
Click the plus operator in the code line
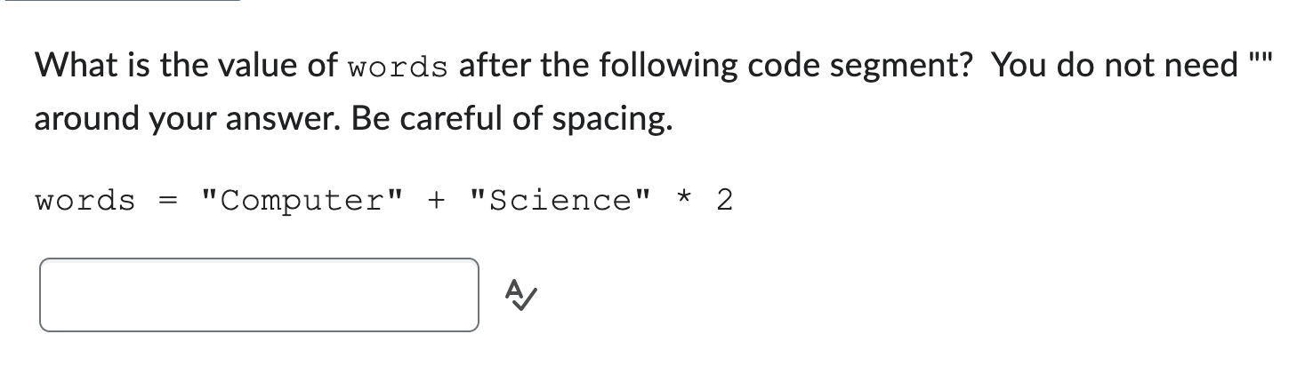point(437,201)
